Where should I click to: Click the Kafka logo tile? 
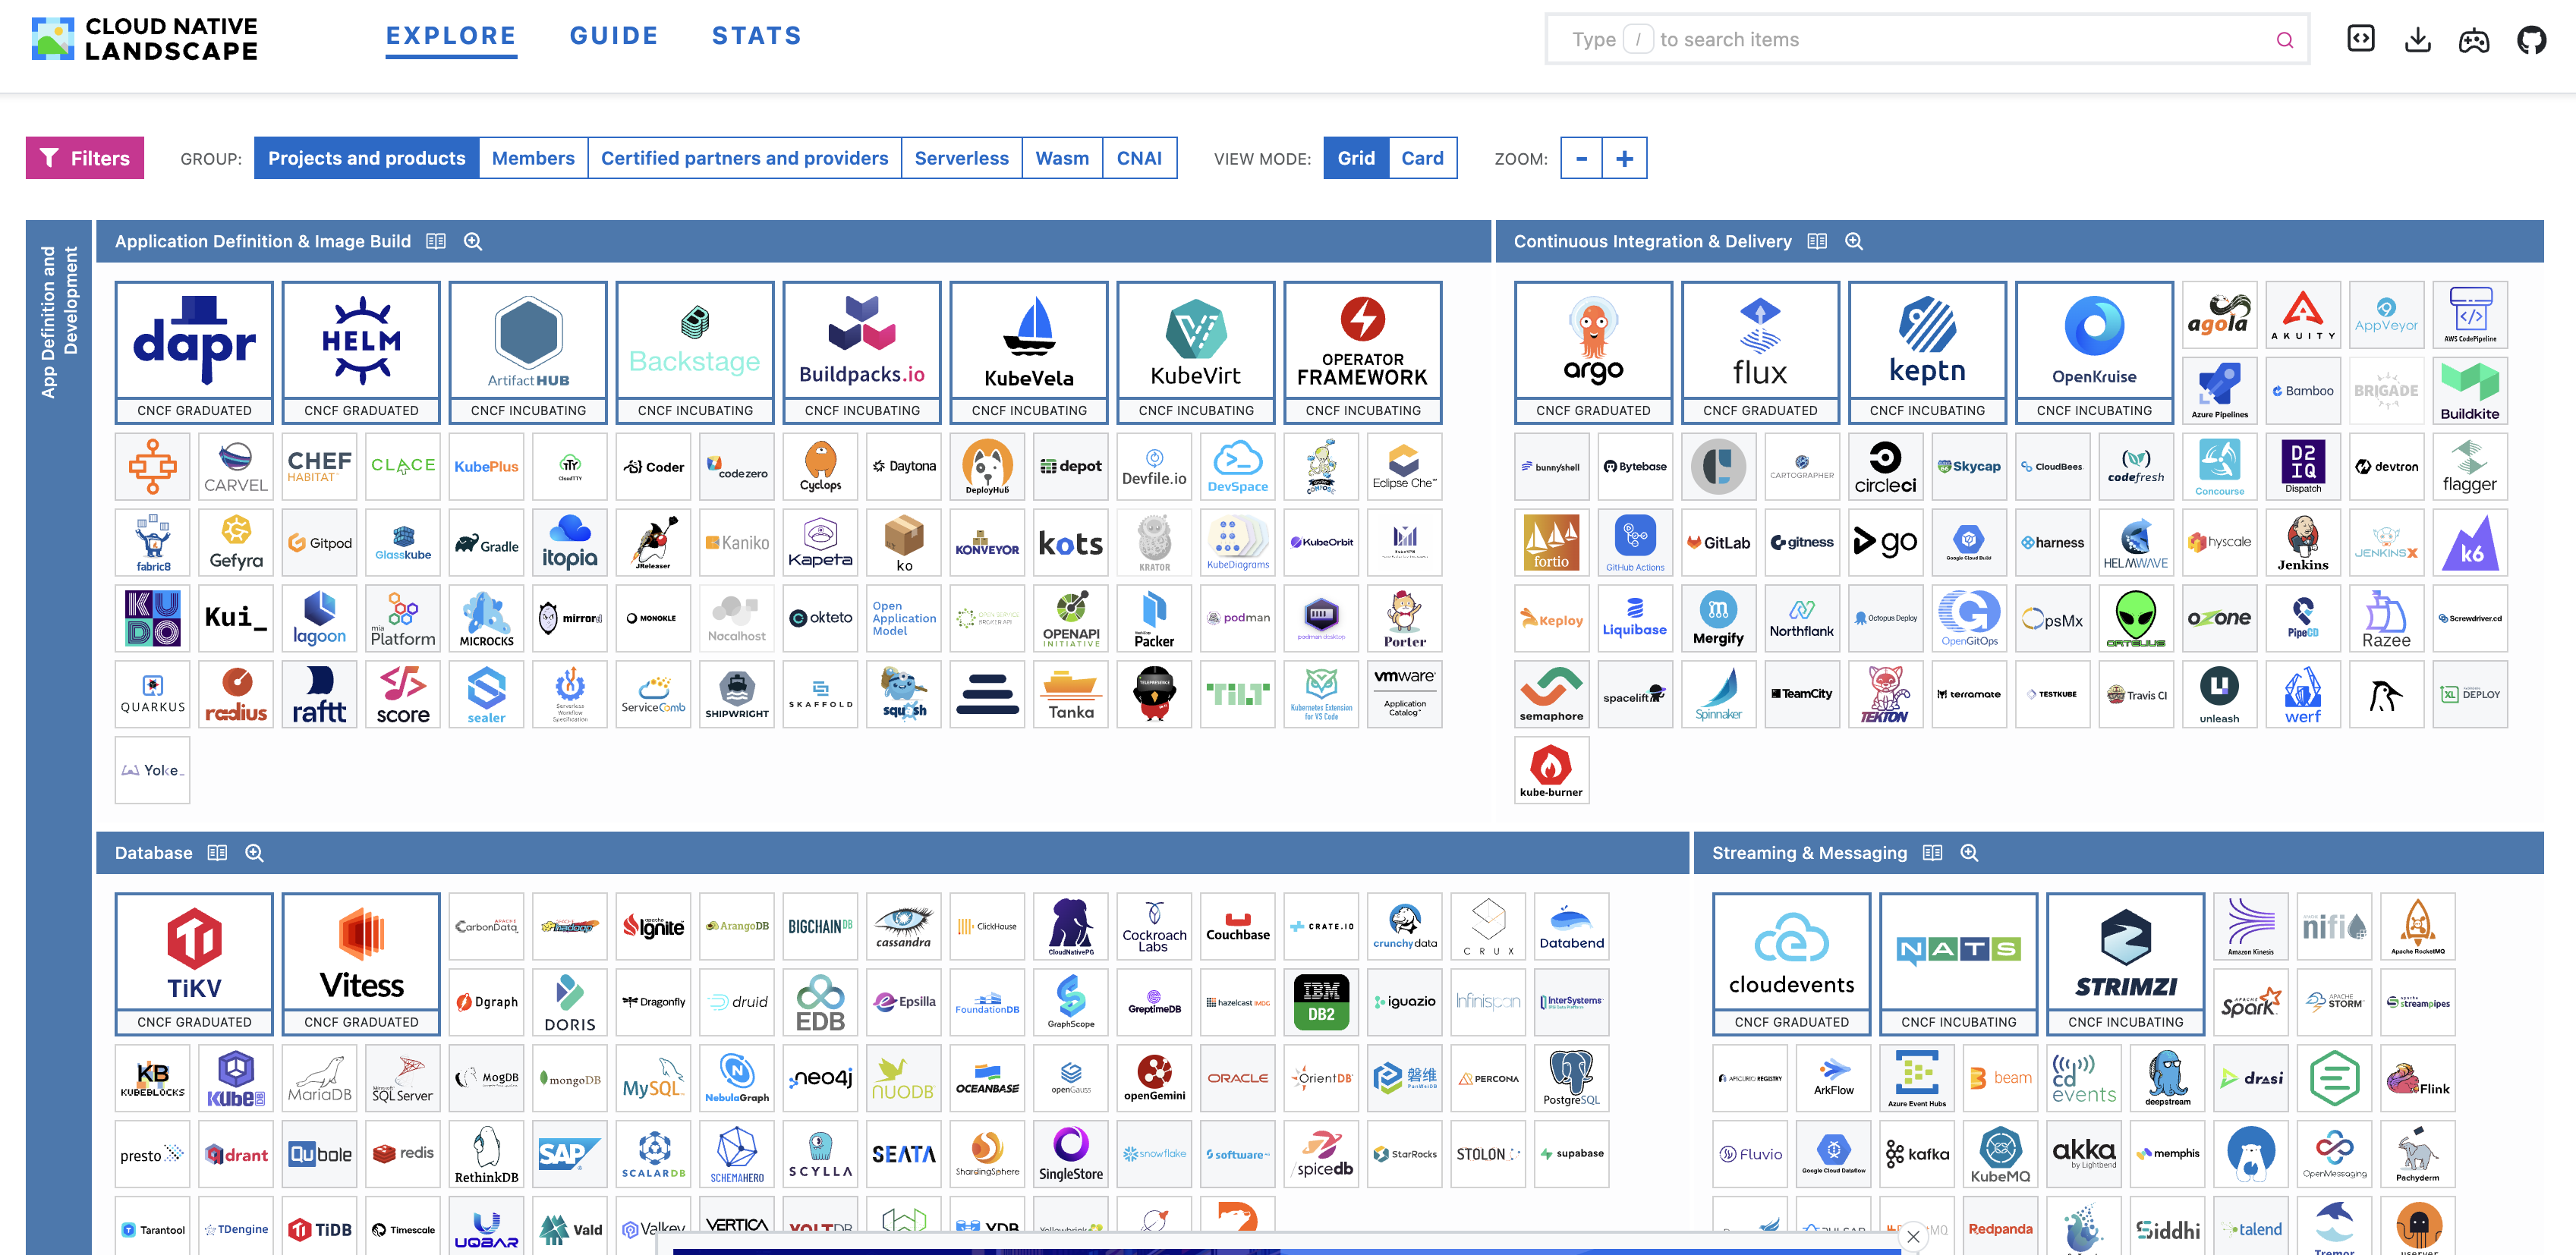point(1917,1153)
